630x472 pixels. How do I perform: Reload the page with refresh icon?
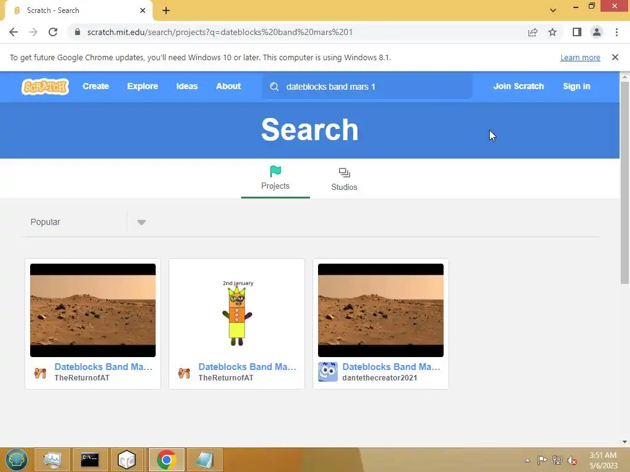click(53, 32)
